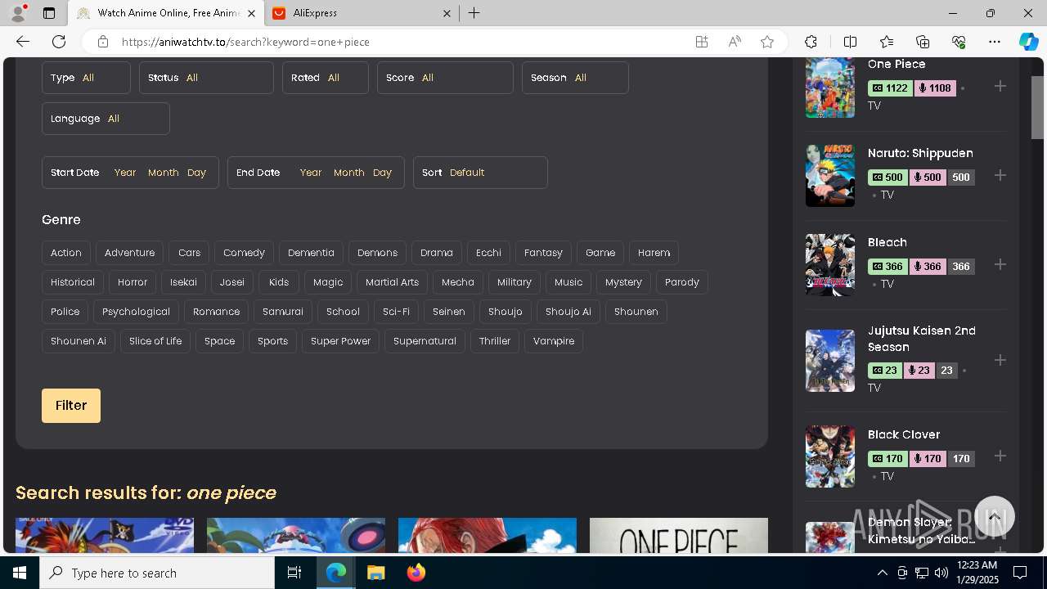Add One Piece to list with plus icon
This screenshot has height=589, width=1047.
1000,86
